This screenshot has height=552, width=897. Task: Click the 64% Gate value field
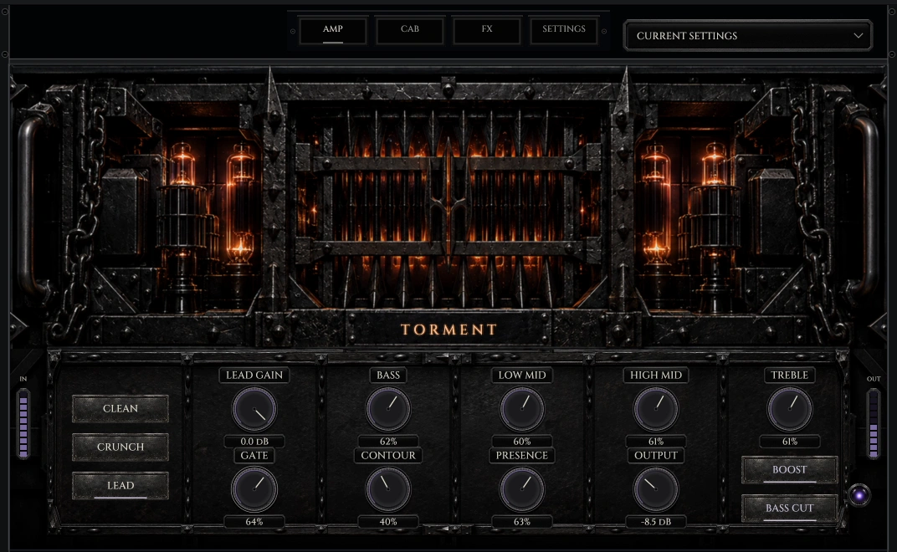(254, 522)
